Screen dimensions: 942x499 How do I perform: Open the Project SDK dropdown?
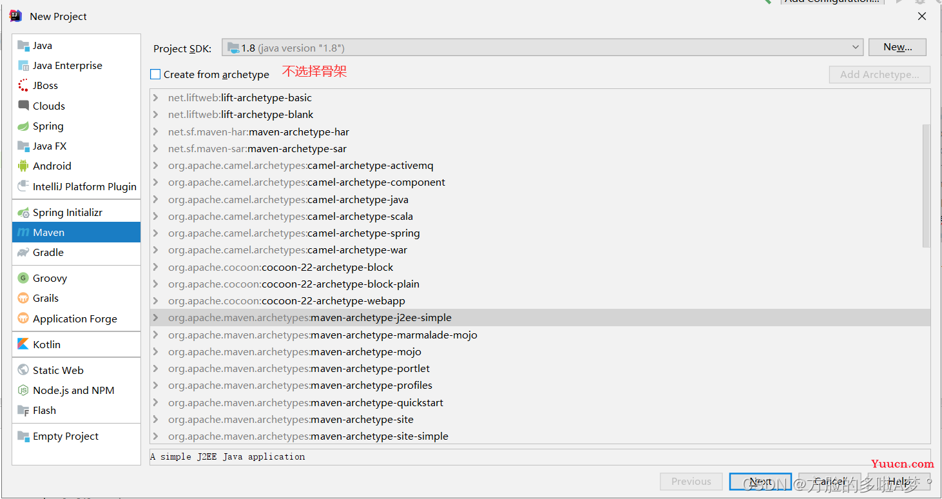click(x=543, y=48)
